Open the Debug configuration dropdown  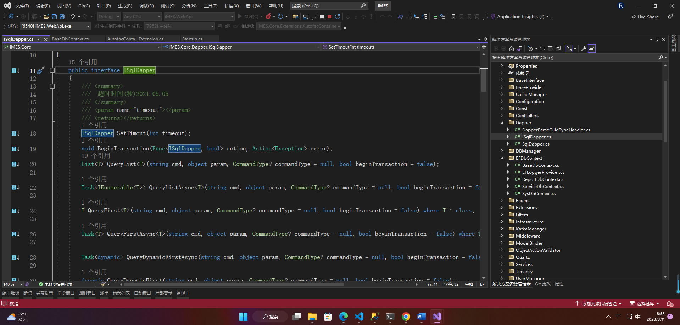pyautogui.click(x=109, y=16)
